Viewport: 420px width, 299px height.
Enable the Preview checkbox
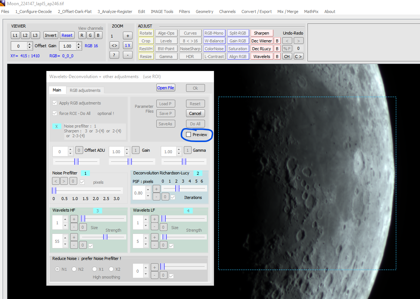tap(189, 135)
